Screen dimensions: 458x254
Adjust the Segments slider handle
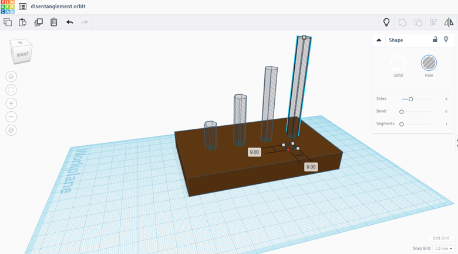(x=402, y=124)
